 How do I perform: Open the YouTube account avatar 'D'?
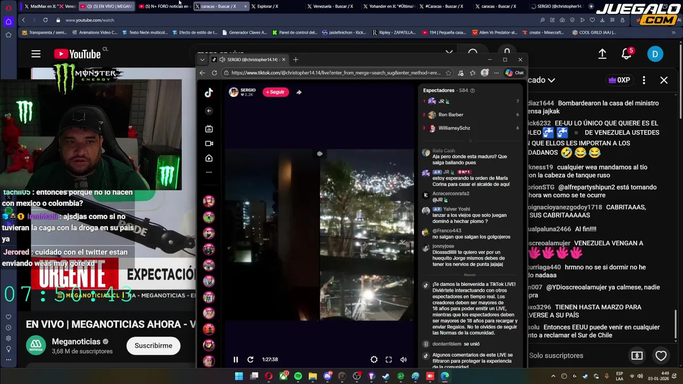coord(655,54)
